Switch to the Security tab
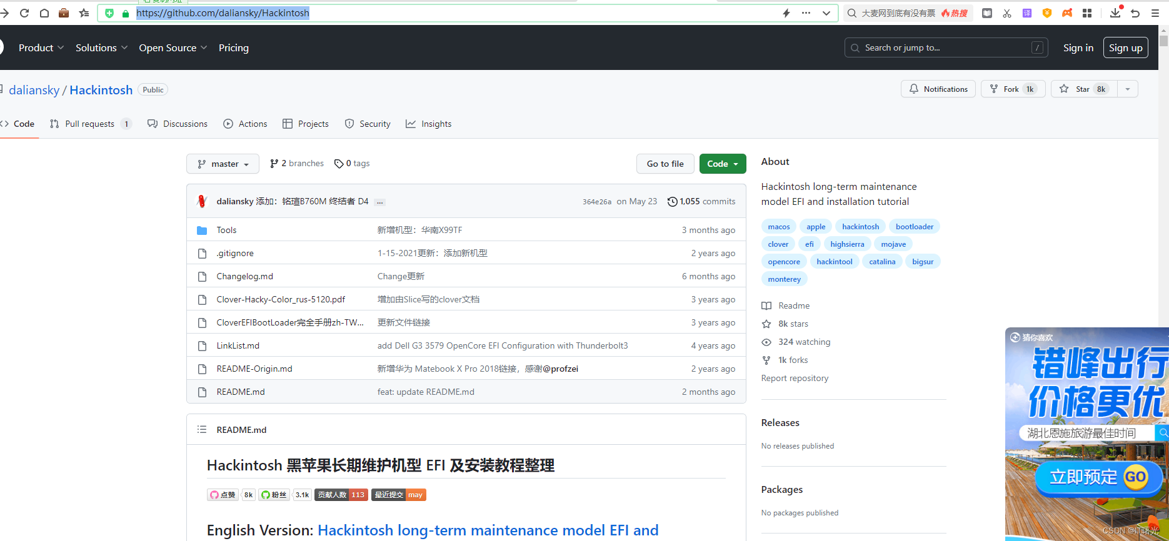Viewport: 1169px width, 541px height. (368, 124)
